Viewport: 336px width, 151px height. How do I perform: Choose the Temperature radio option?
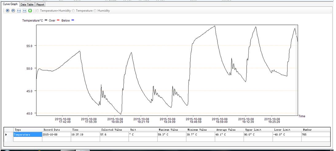pyautogui.click(x=73, y=11)
